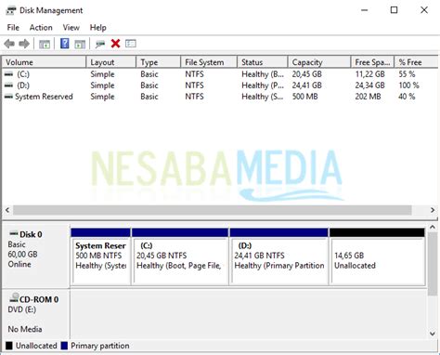This screenshot has height=355, width=440.
Task: Click the Show/Hide Console Tree icon
Action: tap(45, 44)
